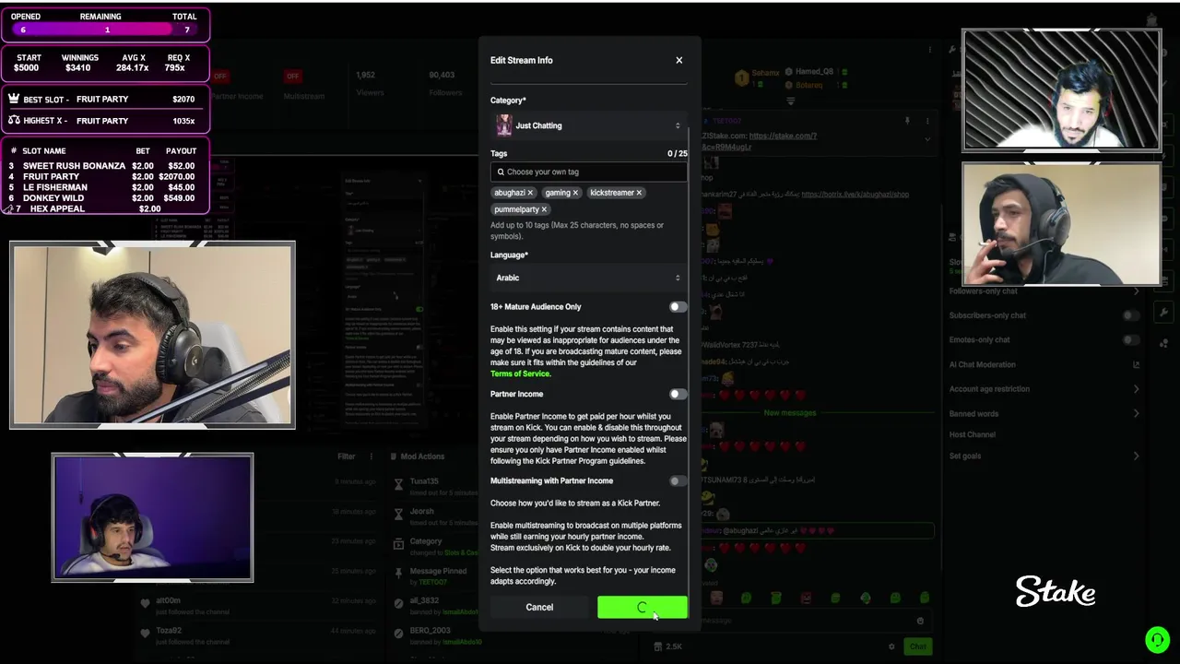Screen dimensions: 1180x664
Task: Expand the leaderboard chevron under Sahamx
Action: (790, 101)
